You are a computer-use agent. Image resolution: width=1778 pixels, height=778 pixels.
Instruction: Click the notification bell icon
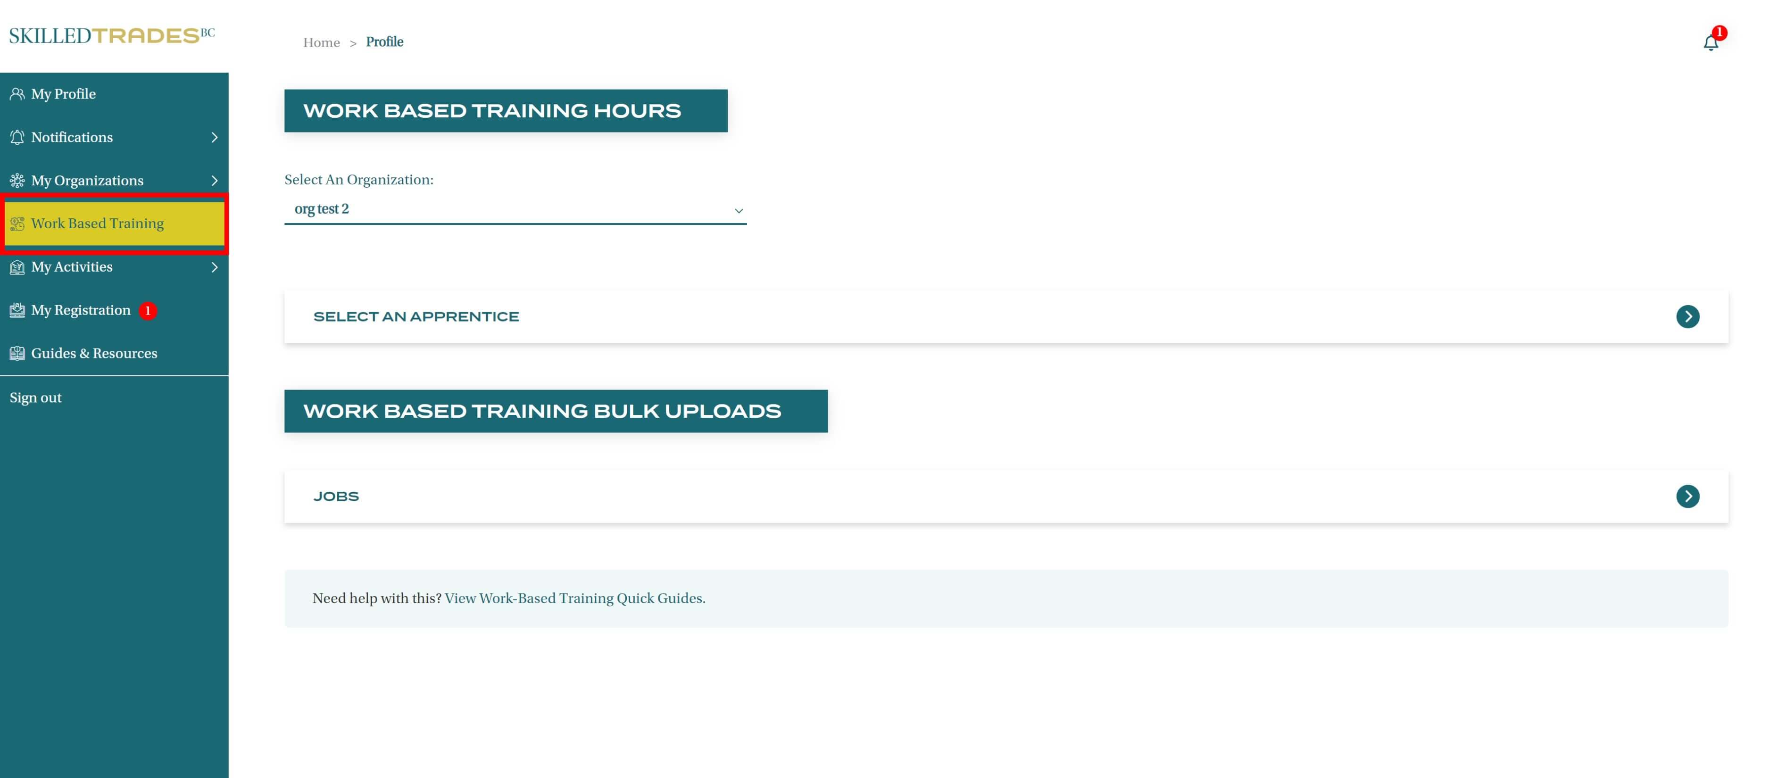click(x=1711, y=43)
